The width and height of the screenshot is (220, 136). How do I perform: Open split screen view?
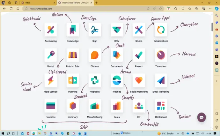pyautogui.click(x=183, y=9)
